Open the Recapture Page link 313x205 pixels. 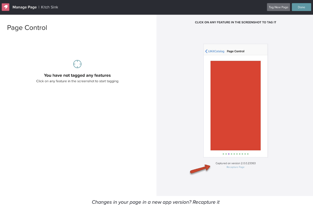[235, 167]
